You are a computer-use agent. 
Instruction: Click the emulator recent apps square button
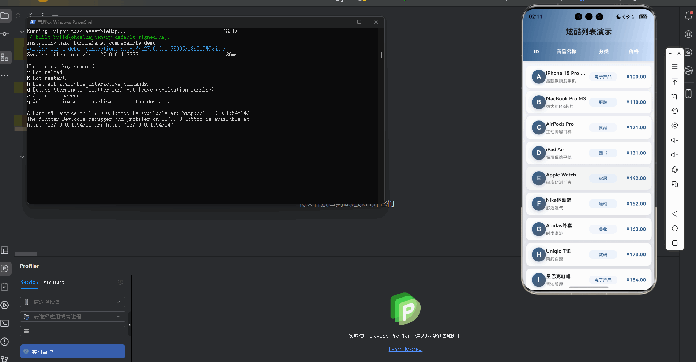point(675,243)
